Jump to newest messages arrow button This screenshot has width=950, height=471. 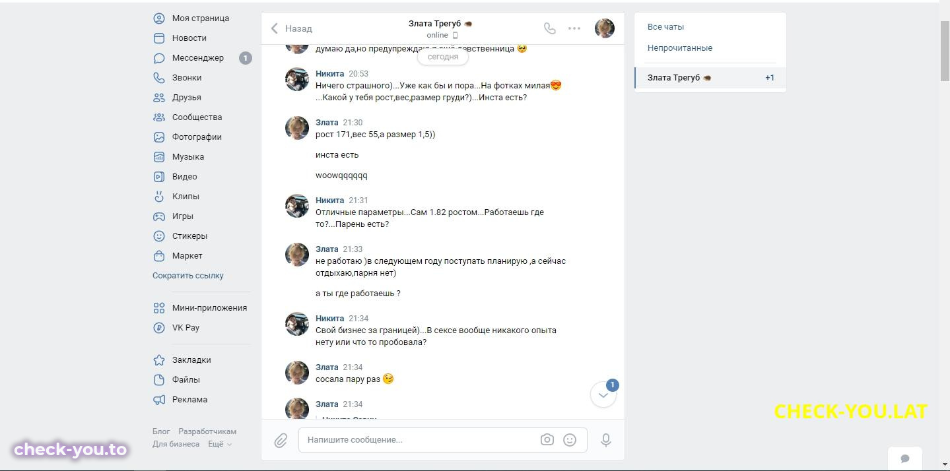coord(603,394)
